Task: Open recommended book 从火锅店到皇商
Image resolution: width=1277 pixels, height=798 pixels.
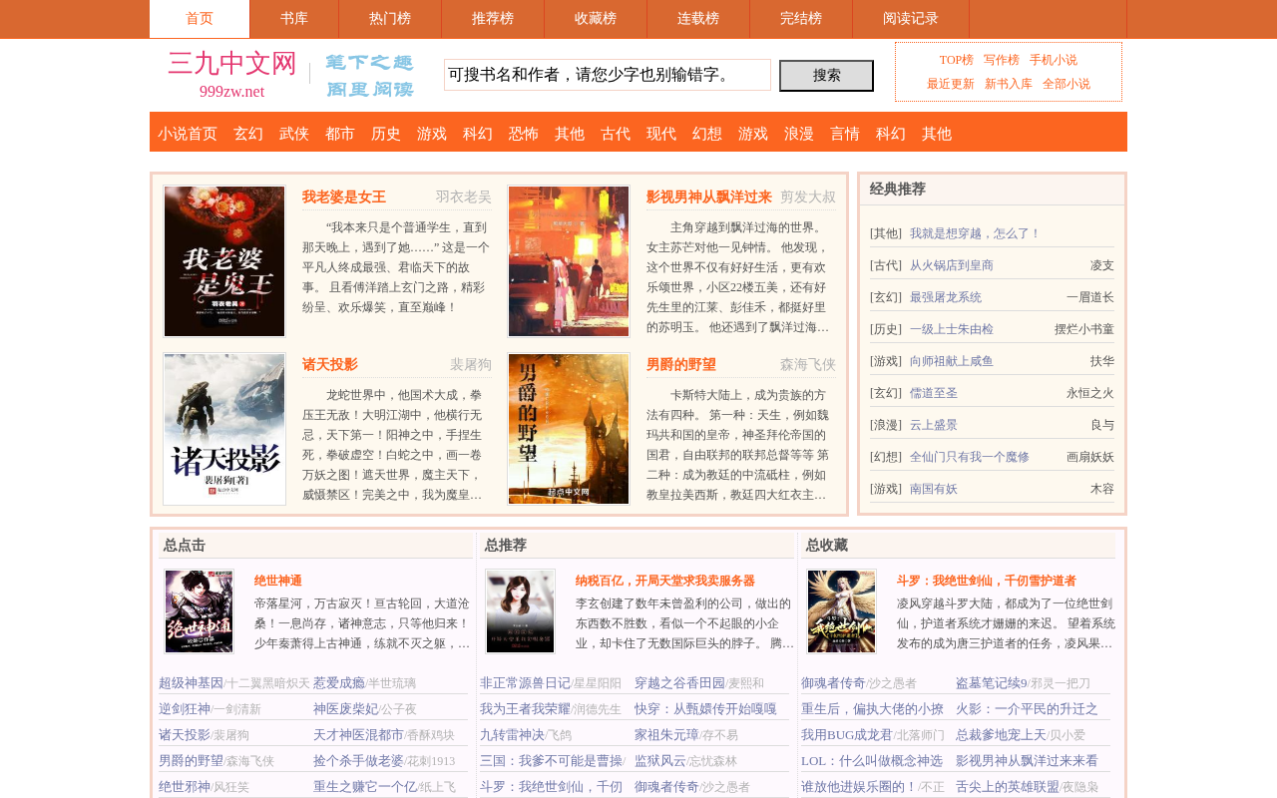Action: click(952, 265)
